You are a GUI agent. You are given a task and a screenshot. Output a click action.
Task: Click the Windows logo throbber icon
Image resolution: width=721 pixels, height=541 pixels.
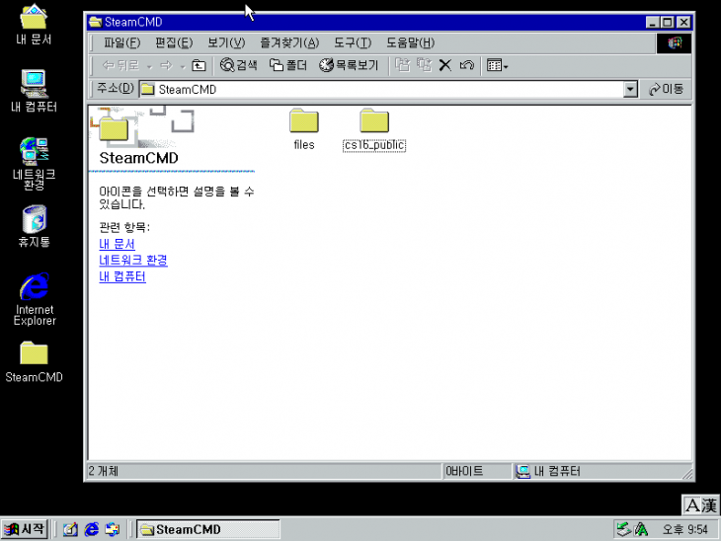(675, 43)
